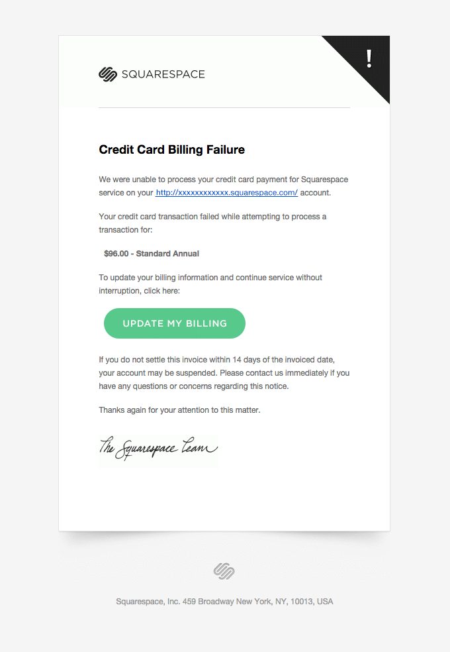Click the green button's uppercase label
The width and height of the screenshot is (450, 652).
pos(174,323)
